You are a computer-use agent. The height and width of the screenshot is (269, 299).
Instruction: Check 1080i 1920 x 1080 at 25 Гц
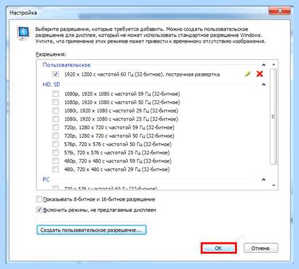tap(56, 119)
